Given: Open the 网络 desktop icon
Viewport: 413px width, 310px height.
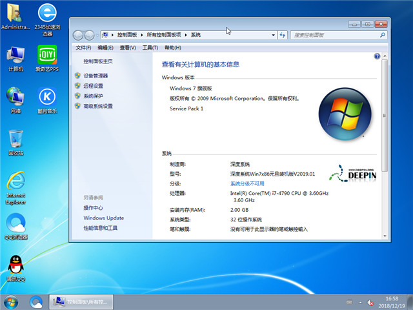Looking at the screenshot, I should click(x=15, y=101).
